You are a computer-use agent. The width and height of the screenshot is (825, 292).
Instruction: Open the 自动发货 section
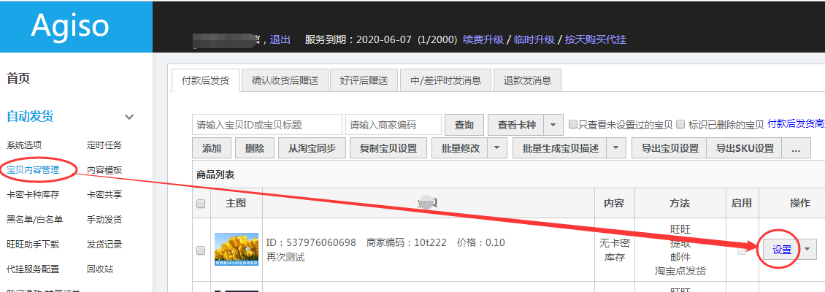tap(30, 116)
